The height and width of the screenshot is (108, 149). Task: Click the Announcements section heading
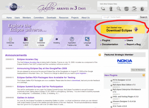16,55
